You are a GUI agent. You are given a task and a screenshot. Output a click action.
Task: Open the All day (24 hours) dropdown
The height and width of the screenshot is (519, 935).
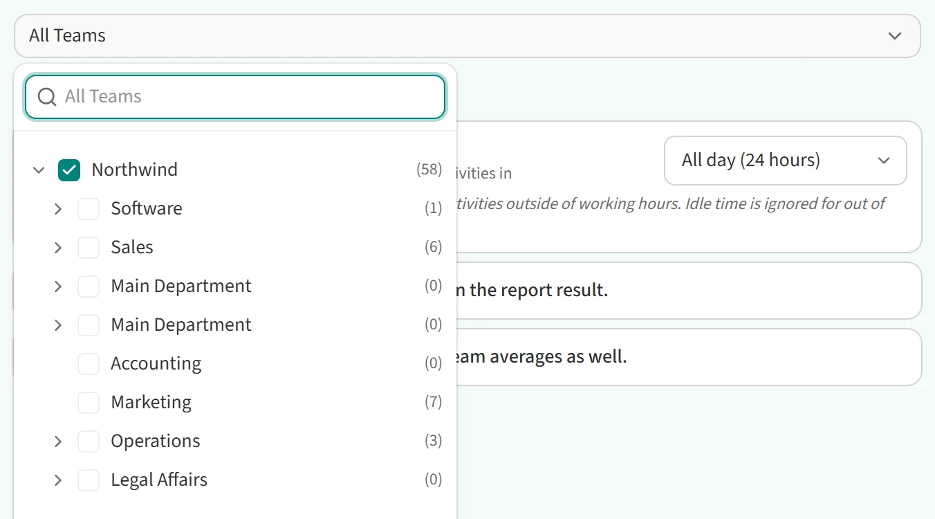(786, 161)
